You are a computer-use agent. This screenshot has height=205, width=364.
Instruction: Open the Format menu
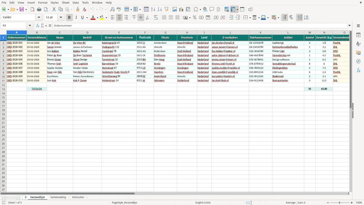(x=42, y=2)
